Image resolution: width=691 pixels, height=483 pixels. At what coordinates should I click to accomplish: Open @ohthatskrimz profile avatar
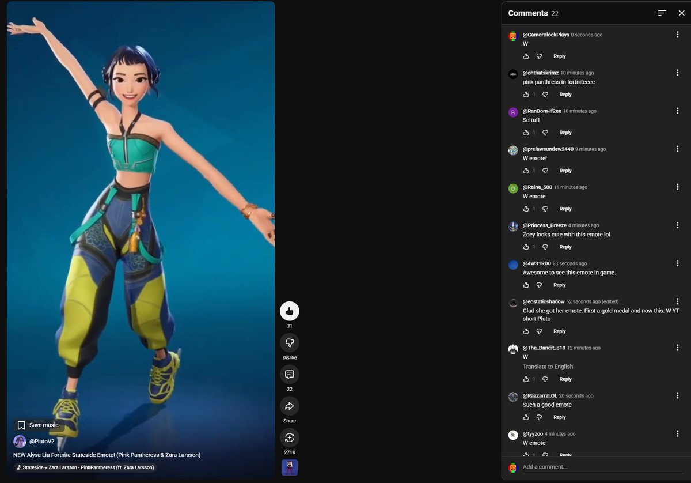point(513,74)
